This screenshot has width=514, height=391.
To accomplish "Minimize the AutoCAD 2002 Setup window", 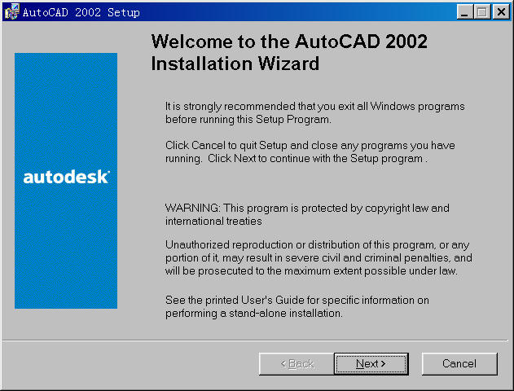I will click(x=465, y=12).
